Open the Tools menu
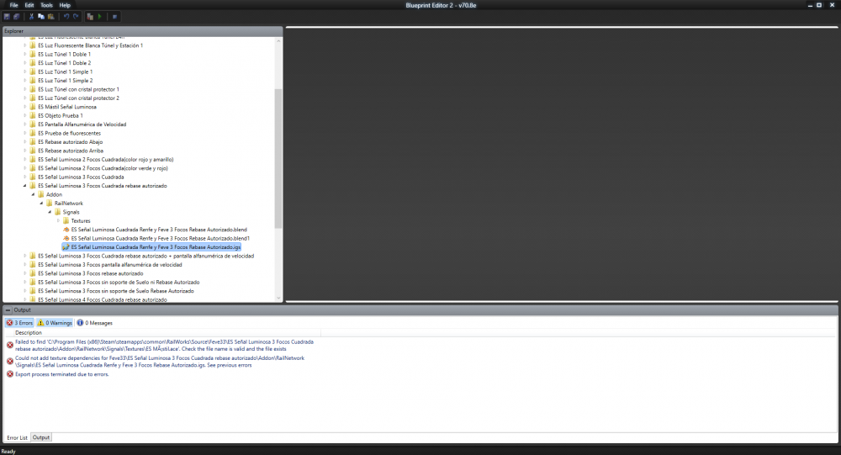841x455 pixels. [x=46, y=5]
